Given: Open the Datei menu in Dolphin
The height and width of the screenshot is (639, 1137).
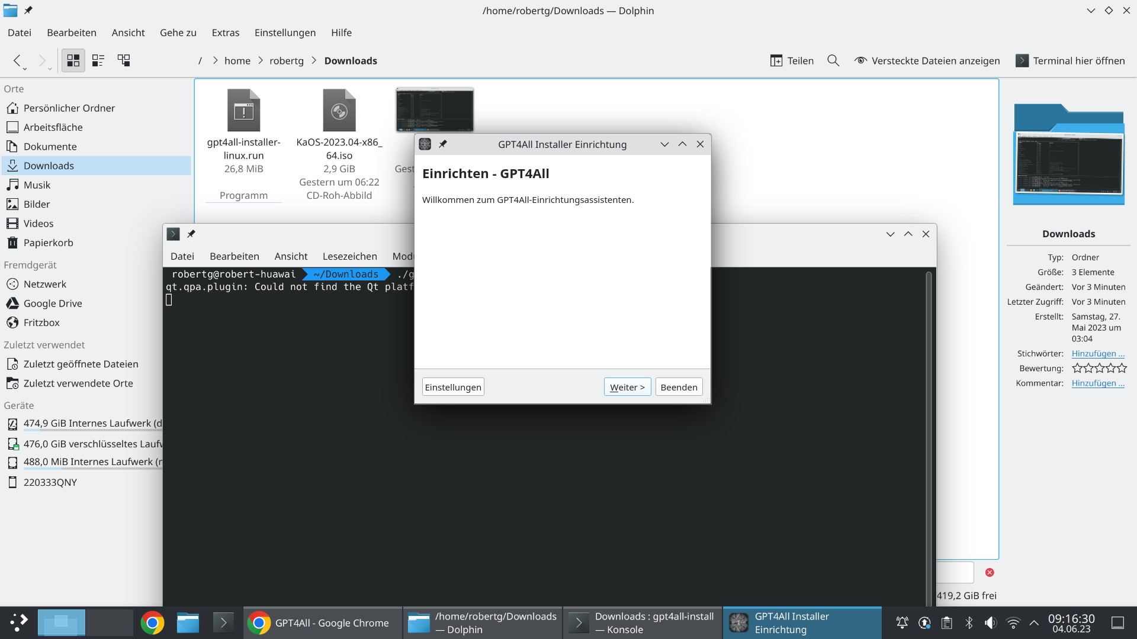Looking at the screenshot, I should click(20, 33).
